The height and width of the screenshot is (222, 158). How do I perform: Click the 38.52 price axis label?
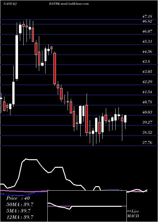tap(147, 133)
